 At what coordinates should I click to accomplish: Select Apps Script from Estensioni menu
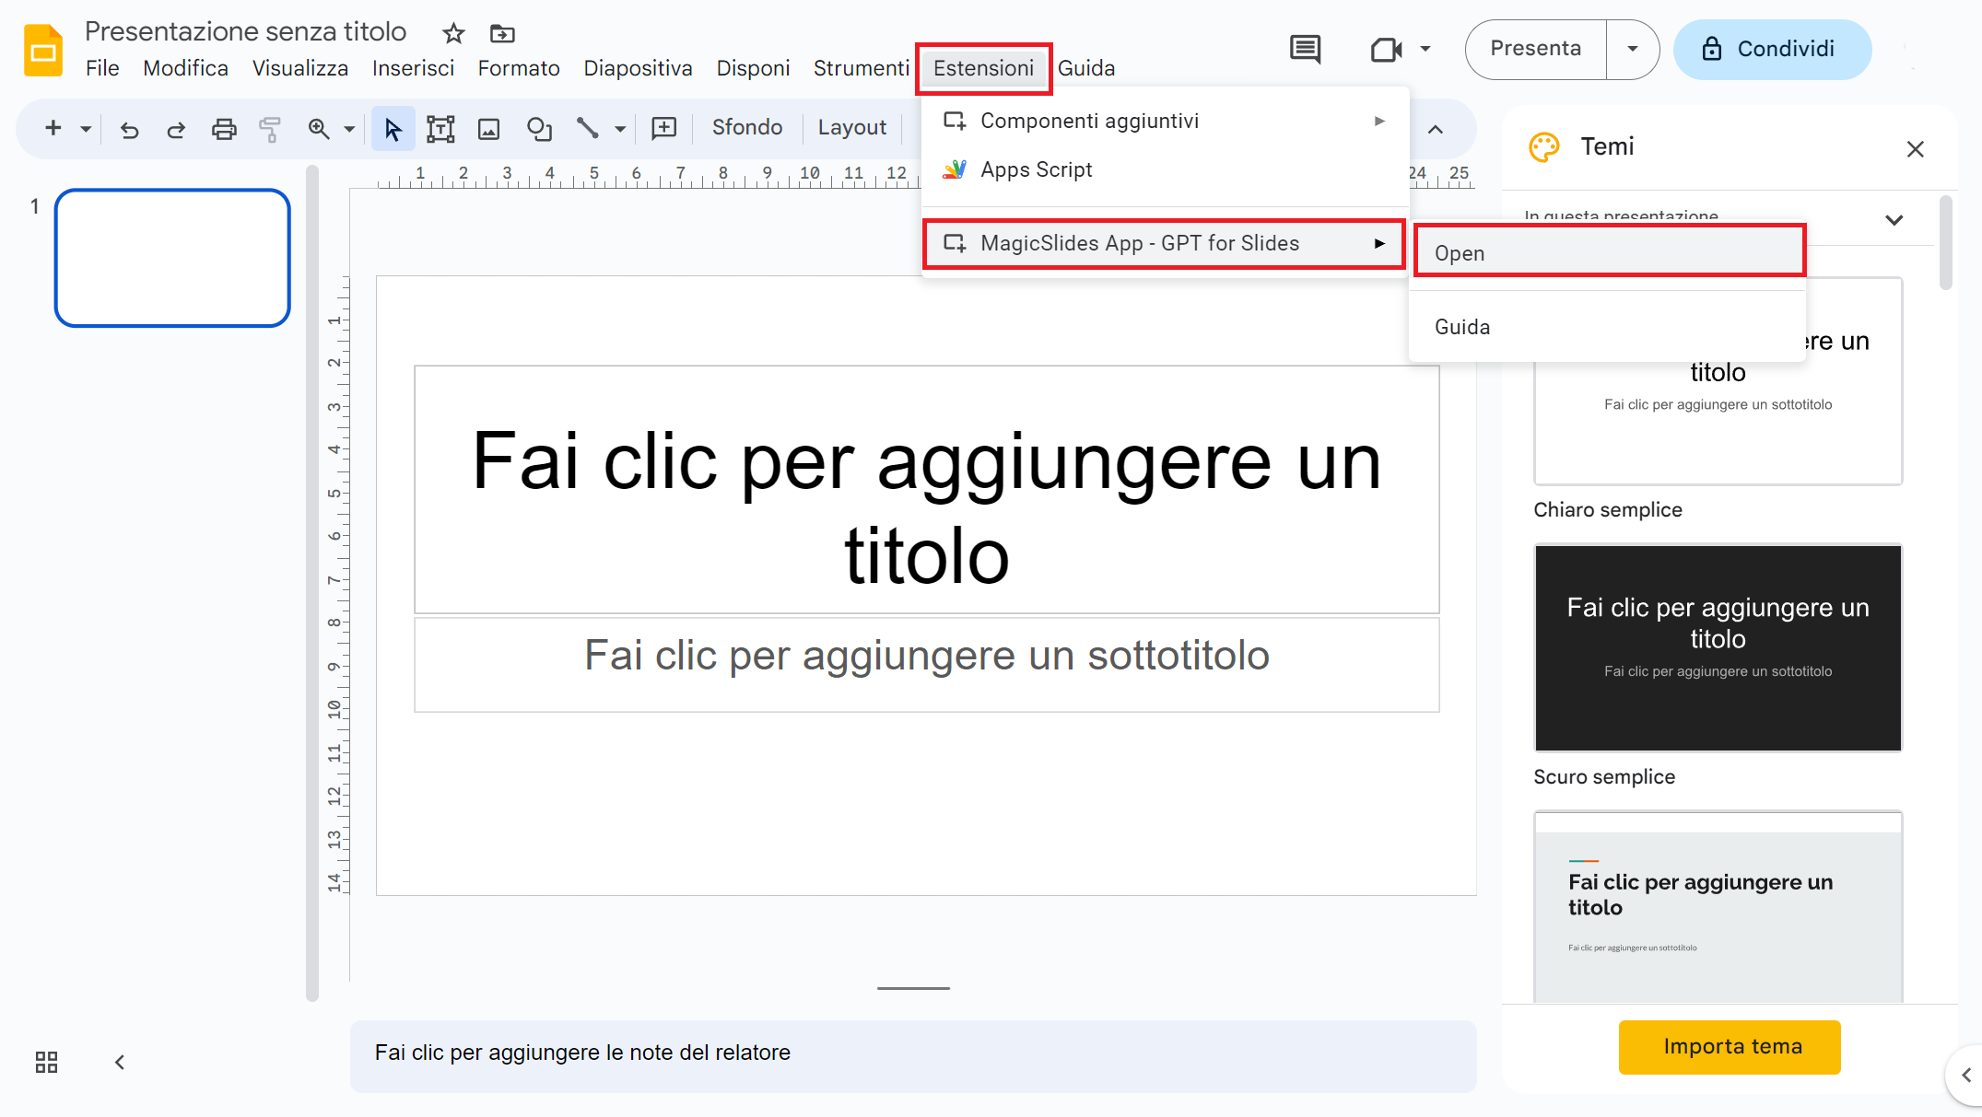[x=1037, y=169]
